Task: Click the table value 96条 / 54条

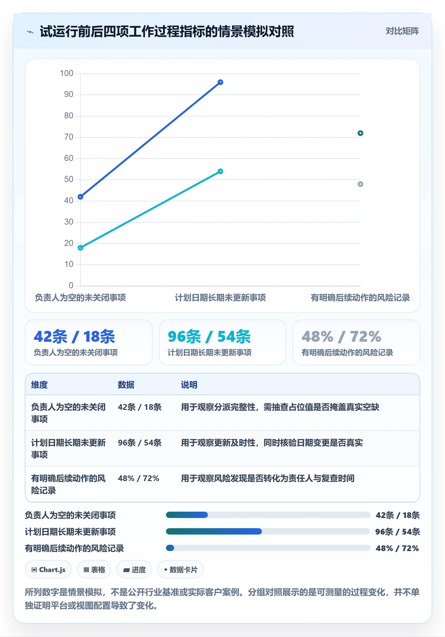Action: (140, 443)
